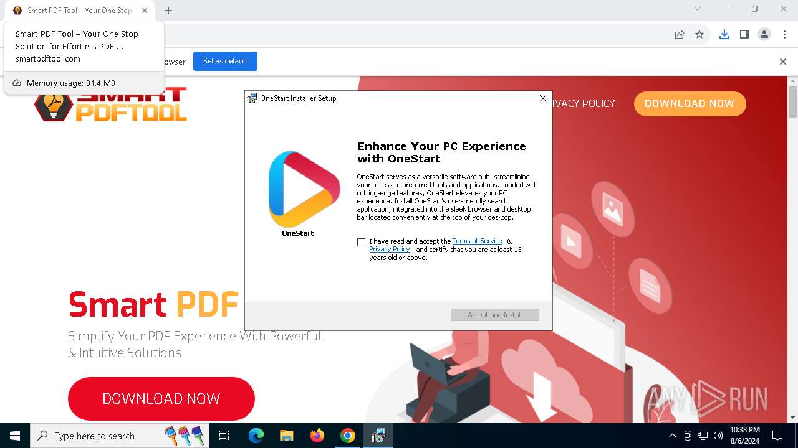Image resolution: width=798 pixels, height=448 pixels.
Task: Open Chrome tab search dropdown
Action: tap(698, 9)
